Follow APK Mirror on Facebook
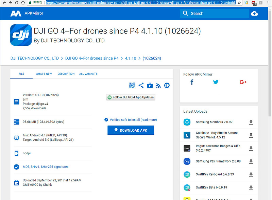 192,82
